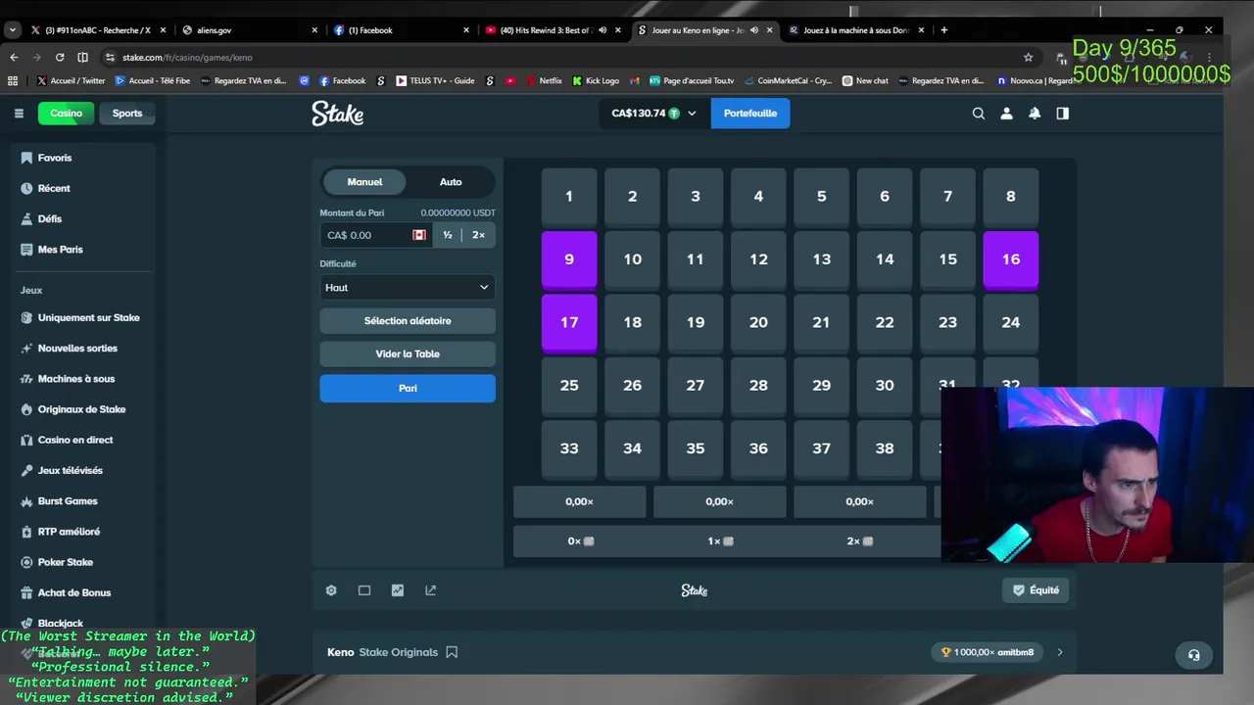The height and width of the screenshot is (705, 1254).
Task: Click the Canadian flag currency icon in bet field
Action: [419, 235]
